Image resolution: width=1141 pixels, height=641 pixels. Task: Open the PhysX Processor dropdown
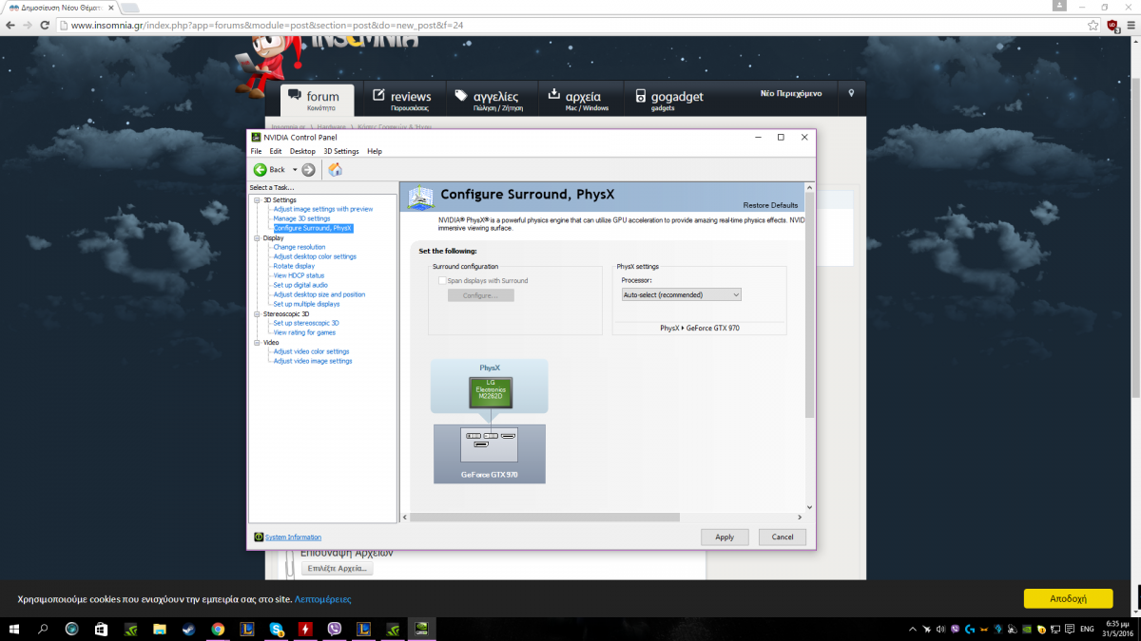tap(681, 295)
